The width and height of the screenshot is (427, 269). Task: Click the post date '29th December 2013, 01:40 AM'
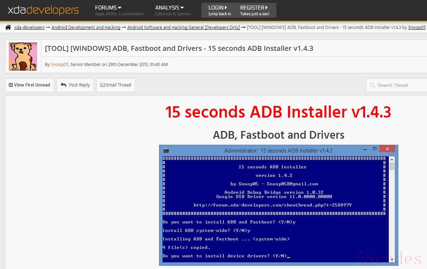pyautogui.click(x=138, y=65)
